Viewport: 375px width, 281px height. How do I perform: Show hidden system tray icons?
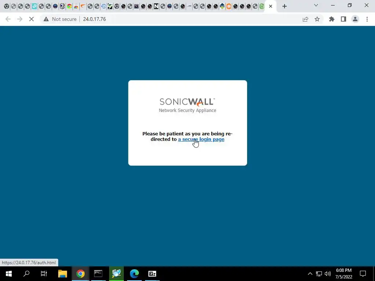click(x=310, y=274)
